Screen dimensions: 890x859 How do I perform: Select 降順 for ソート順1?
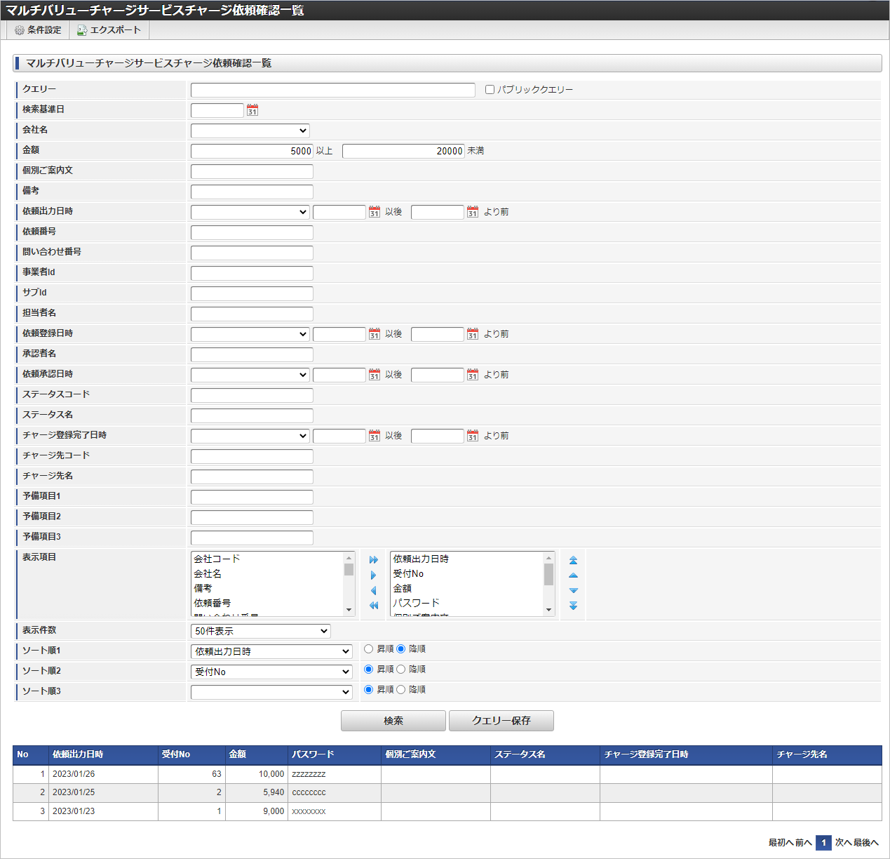[400, 649]
